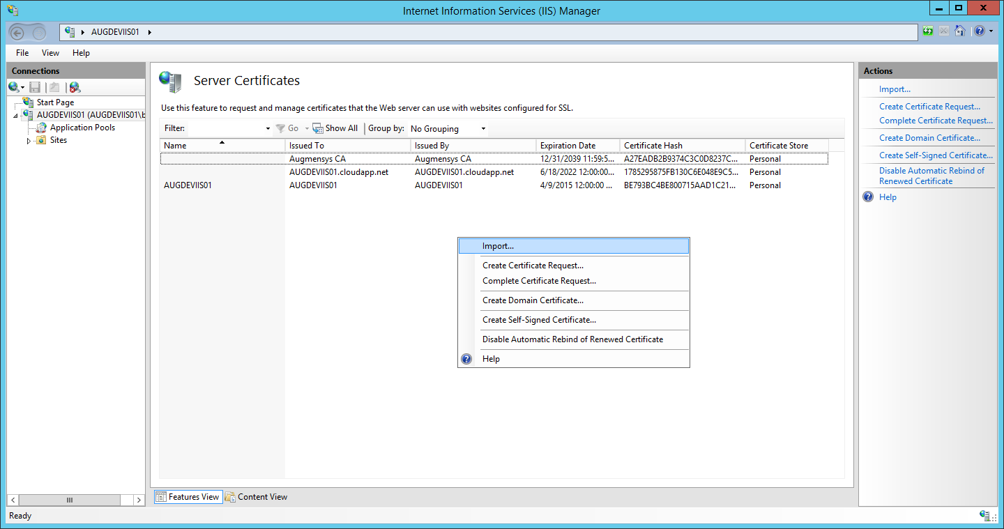Click the Delete Connection icon in Connections toolbar
Viewport: 1004px width, 529px height.
tap(75, 87)
